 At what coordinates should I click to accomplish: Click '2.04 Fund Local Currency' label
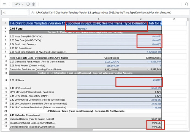pos(23,44)
